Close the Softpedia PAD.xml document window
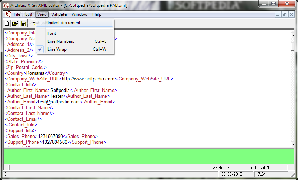Viewport: 298px width, 180px height. [x=292, y=14]
